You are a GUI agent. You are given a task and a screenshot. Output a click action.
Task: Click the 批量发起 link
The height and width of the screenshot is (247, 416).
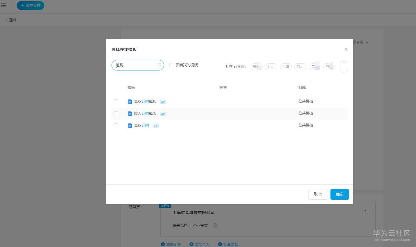(228, 244)
